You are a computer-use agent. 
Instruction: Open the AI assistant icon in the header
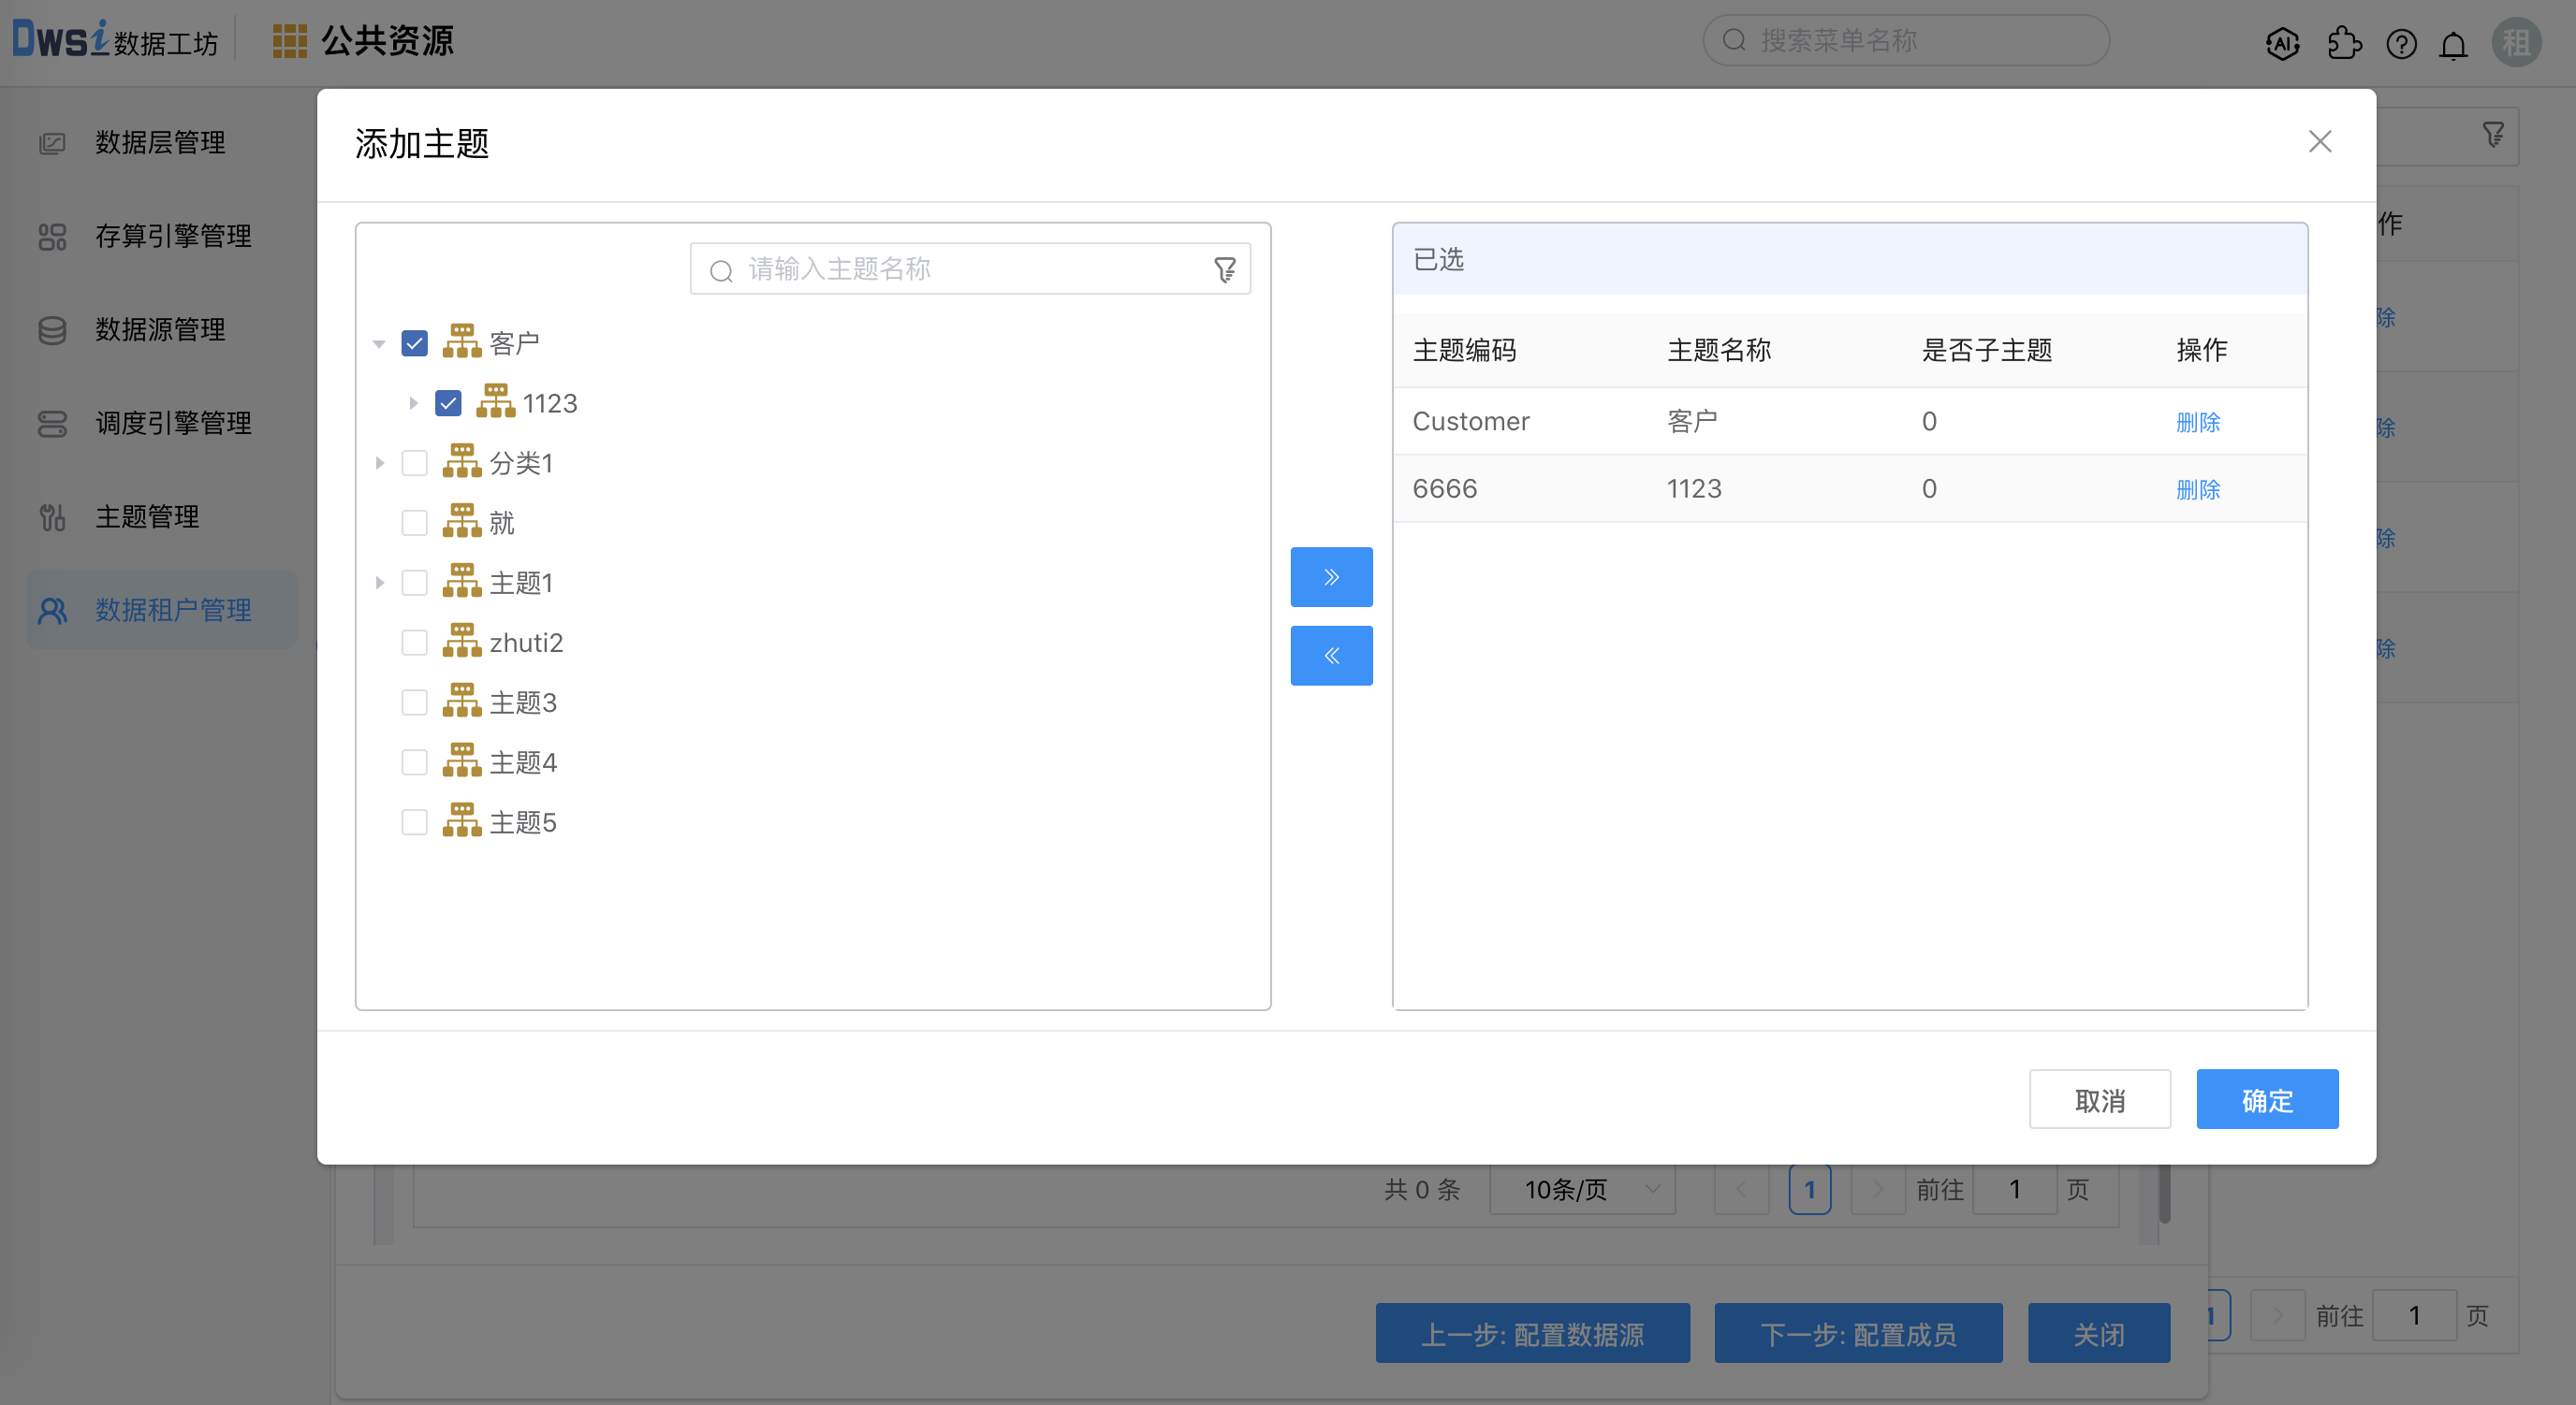pos(2282,43)
